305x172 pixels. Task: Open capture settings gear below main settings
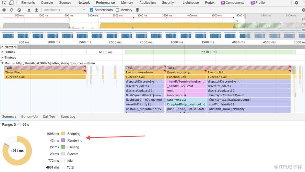303,10
